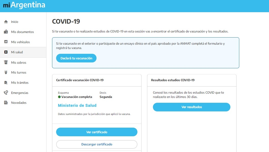
Task: Click the Novedades news icon
Action: point(6,103)
